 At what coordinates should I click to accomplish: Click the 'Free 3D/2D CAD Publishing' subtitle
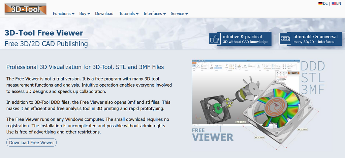pos(46,44)
